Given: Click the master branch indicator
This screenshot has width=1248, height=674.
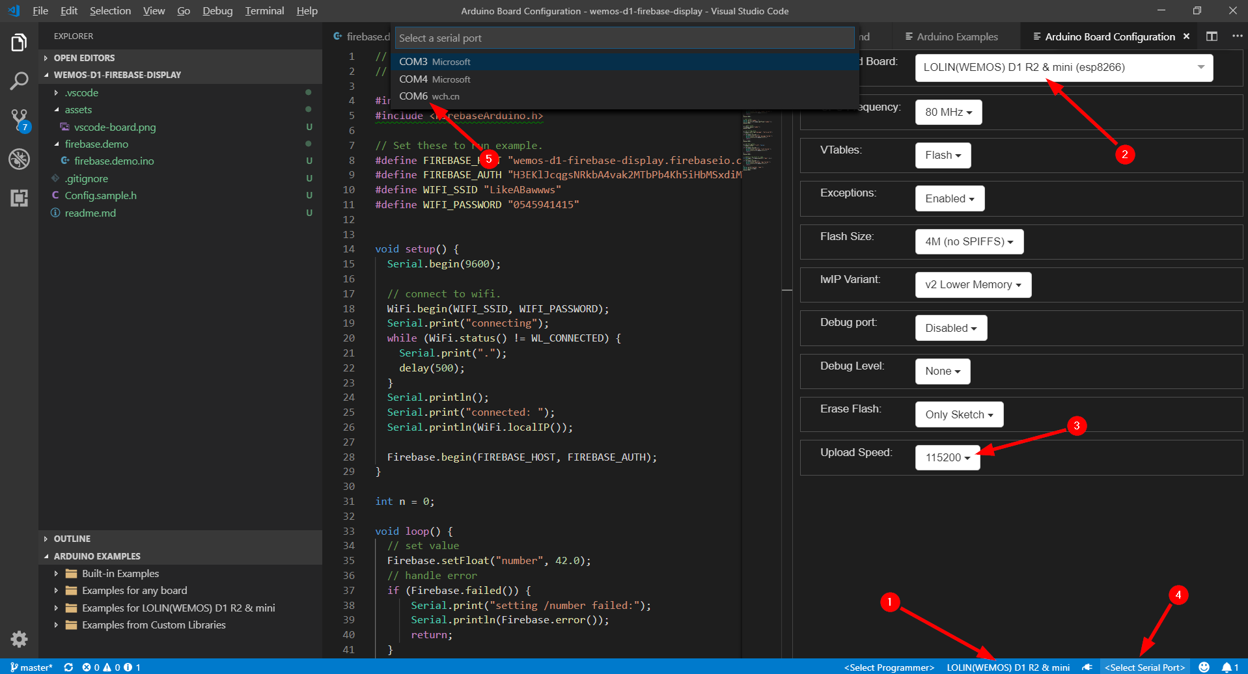Looking at the screenshot, I should click(x=31, y=667).
